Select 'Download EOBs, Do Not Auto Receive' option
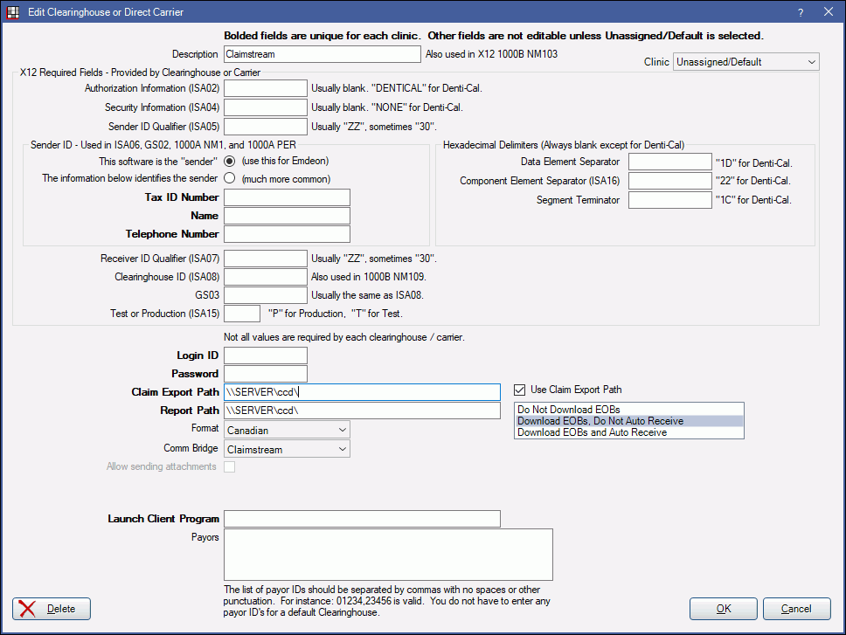Viewport: 846px width, 635px height. [629, 421]
